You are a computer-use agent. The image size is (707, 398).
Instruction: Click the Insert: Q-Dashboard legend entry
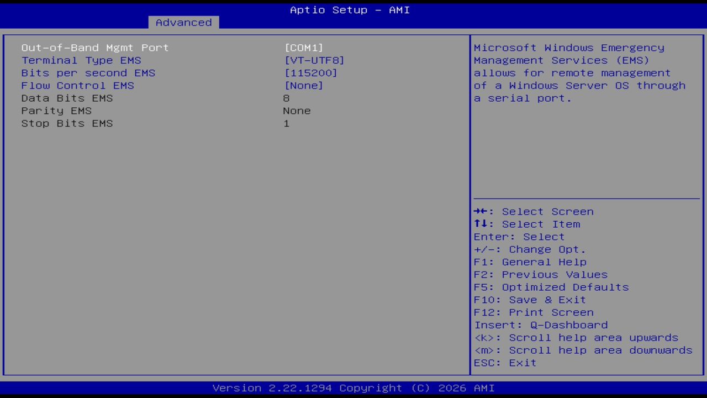pos(541,324)
